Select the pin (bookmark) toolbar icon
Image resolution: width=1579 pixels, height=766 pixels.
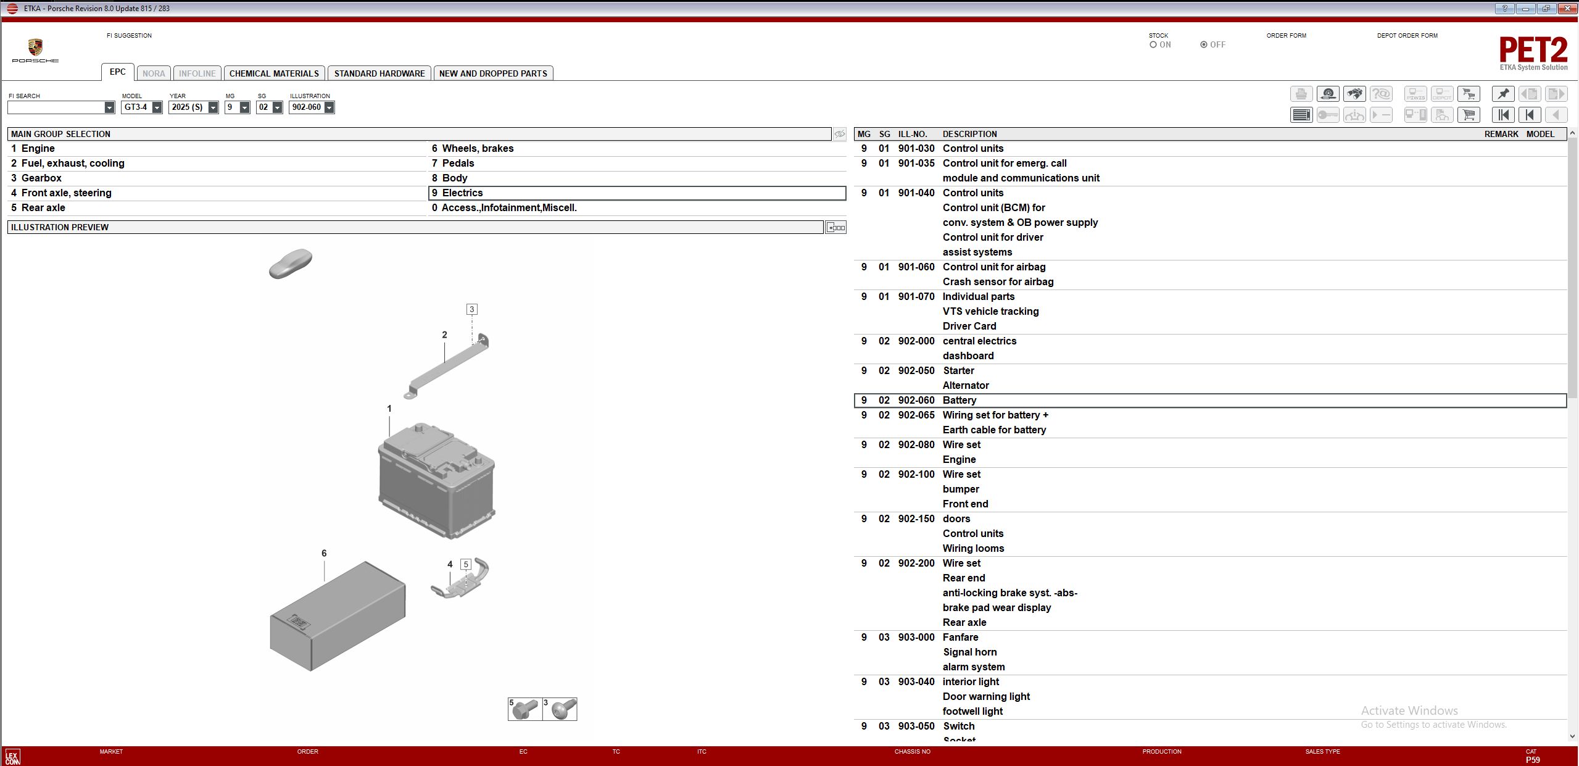1502,93
